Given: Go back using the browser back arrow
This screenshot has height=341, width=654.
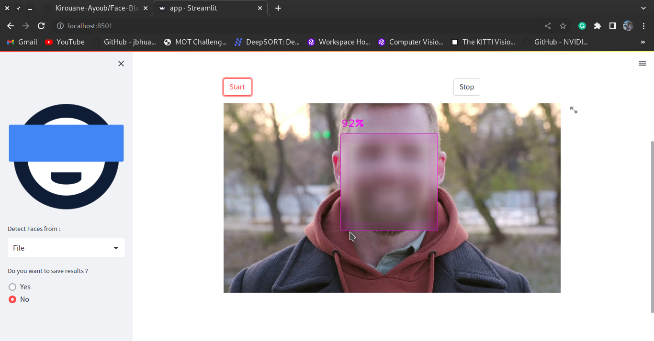Looking at the screenshot, I should click(10, 26).
